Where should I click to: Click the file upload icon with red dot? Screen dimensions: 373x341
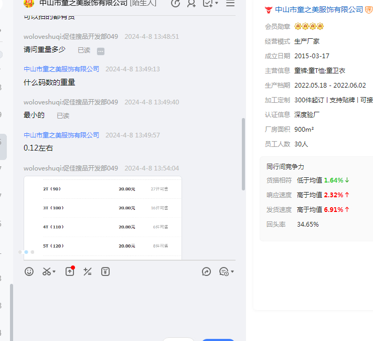pyautogui.click(x=69, y=271)
